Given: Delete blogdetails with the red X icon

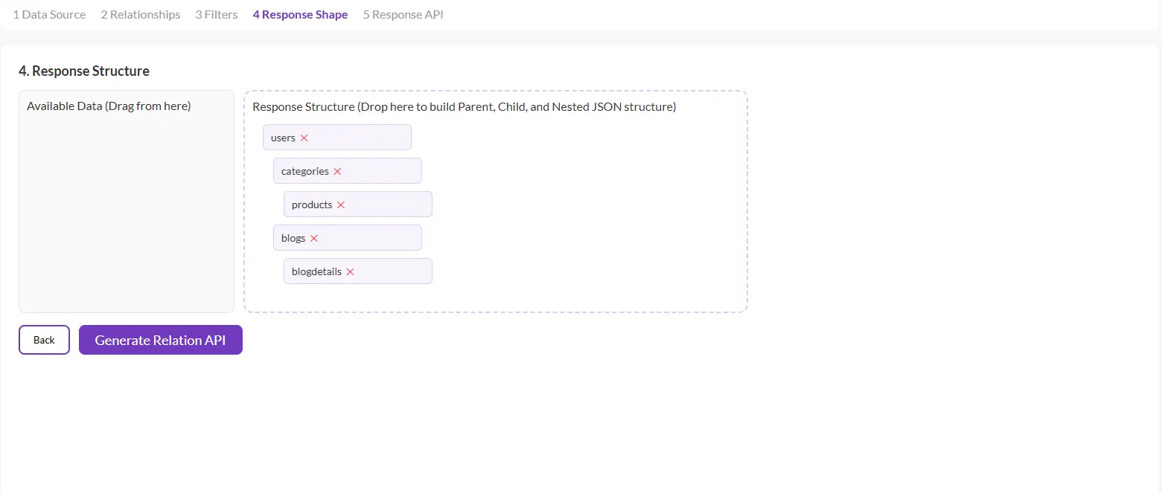Looking at the screenshot, I should (350, 272).
